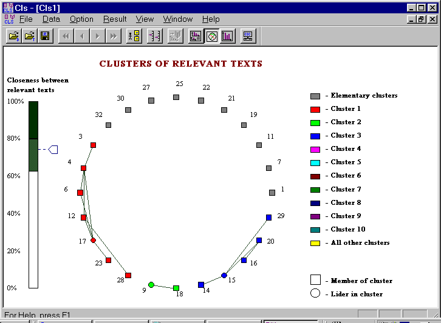
Task: Click the grayed chart with arrow icon
Action: point(175,36)
